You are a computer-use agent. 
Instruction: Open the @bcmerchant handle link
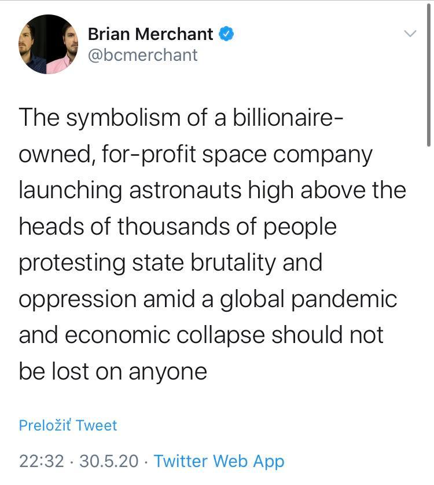point(142,55)
